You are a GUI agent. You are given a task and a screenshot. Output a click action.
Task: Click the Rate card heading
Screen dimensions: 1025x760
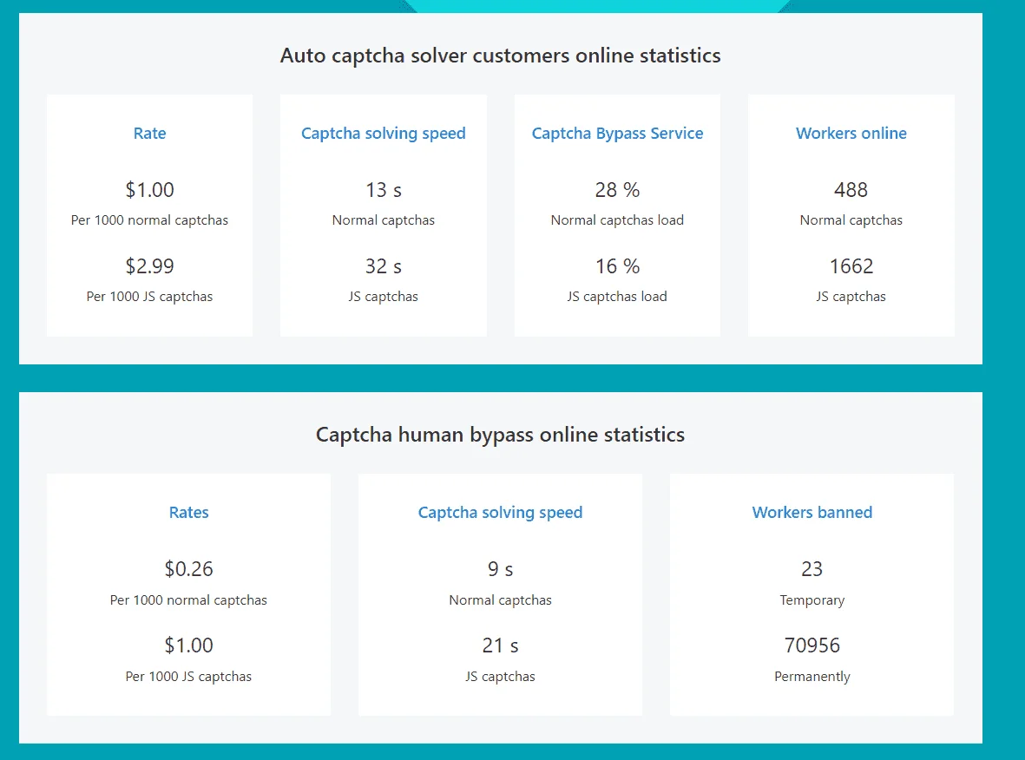point(149,134)
